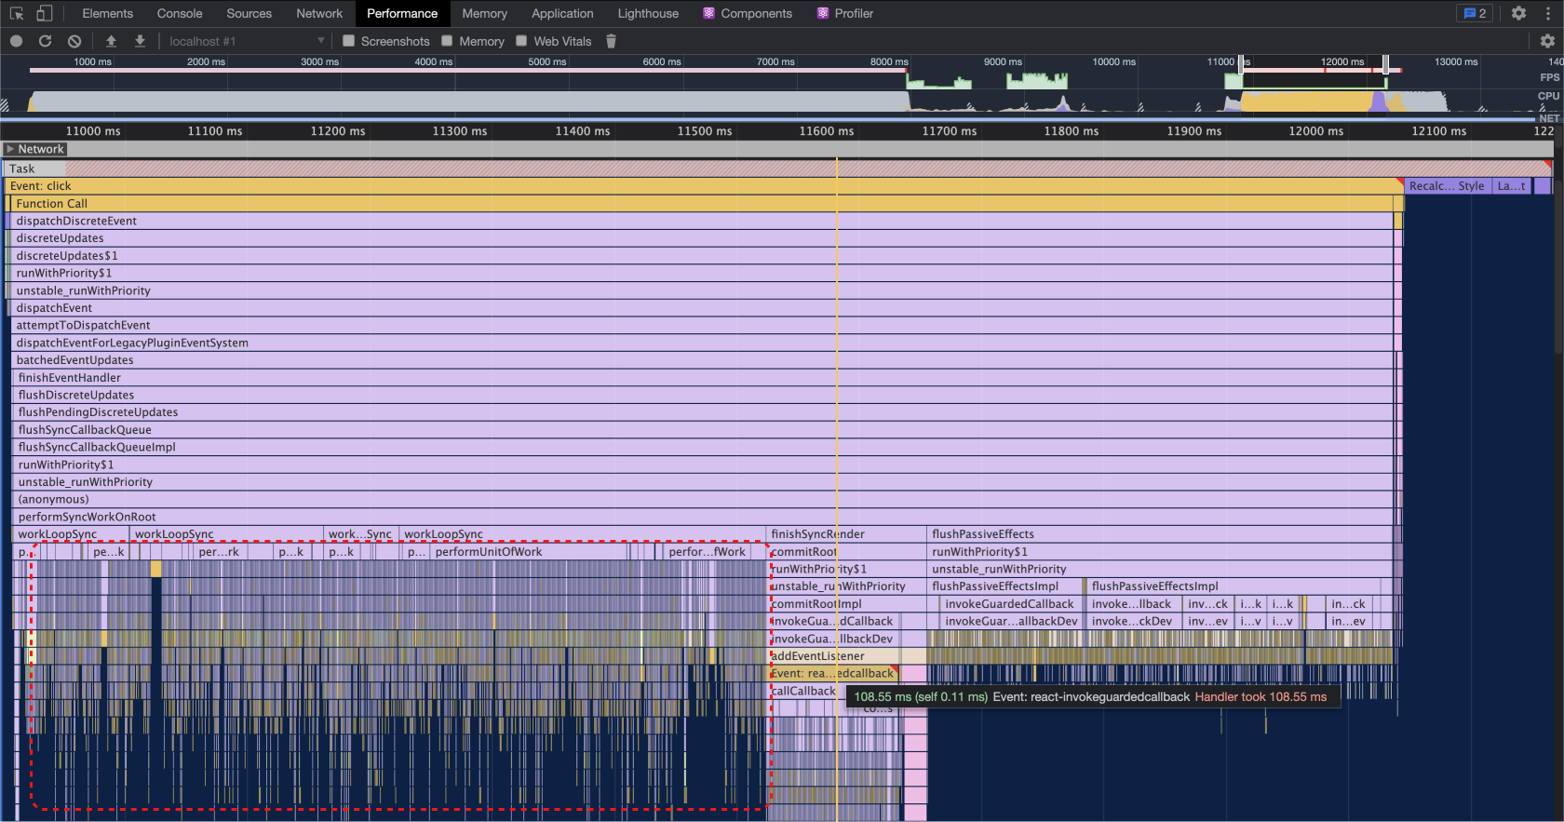Select the flushPendingDiscreteUpdates entry

[x=703, y=412]
